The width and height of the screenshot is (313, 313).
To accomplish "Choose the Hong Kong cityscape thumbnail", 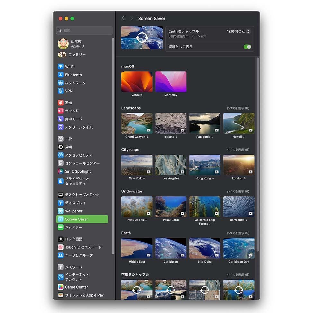I will (205, 165).
